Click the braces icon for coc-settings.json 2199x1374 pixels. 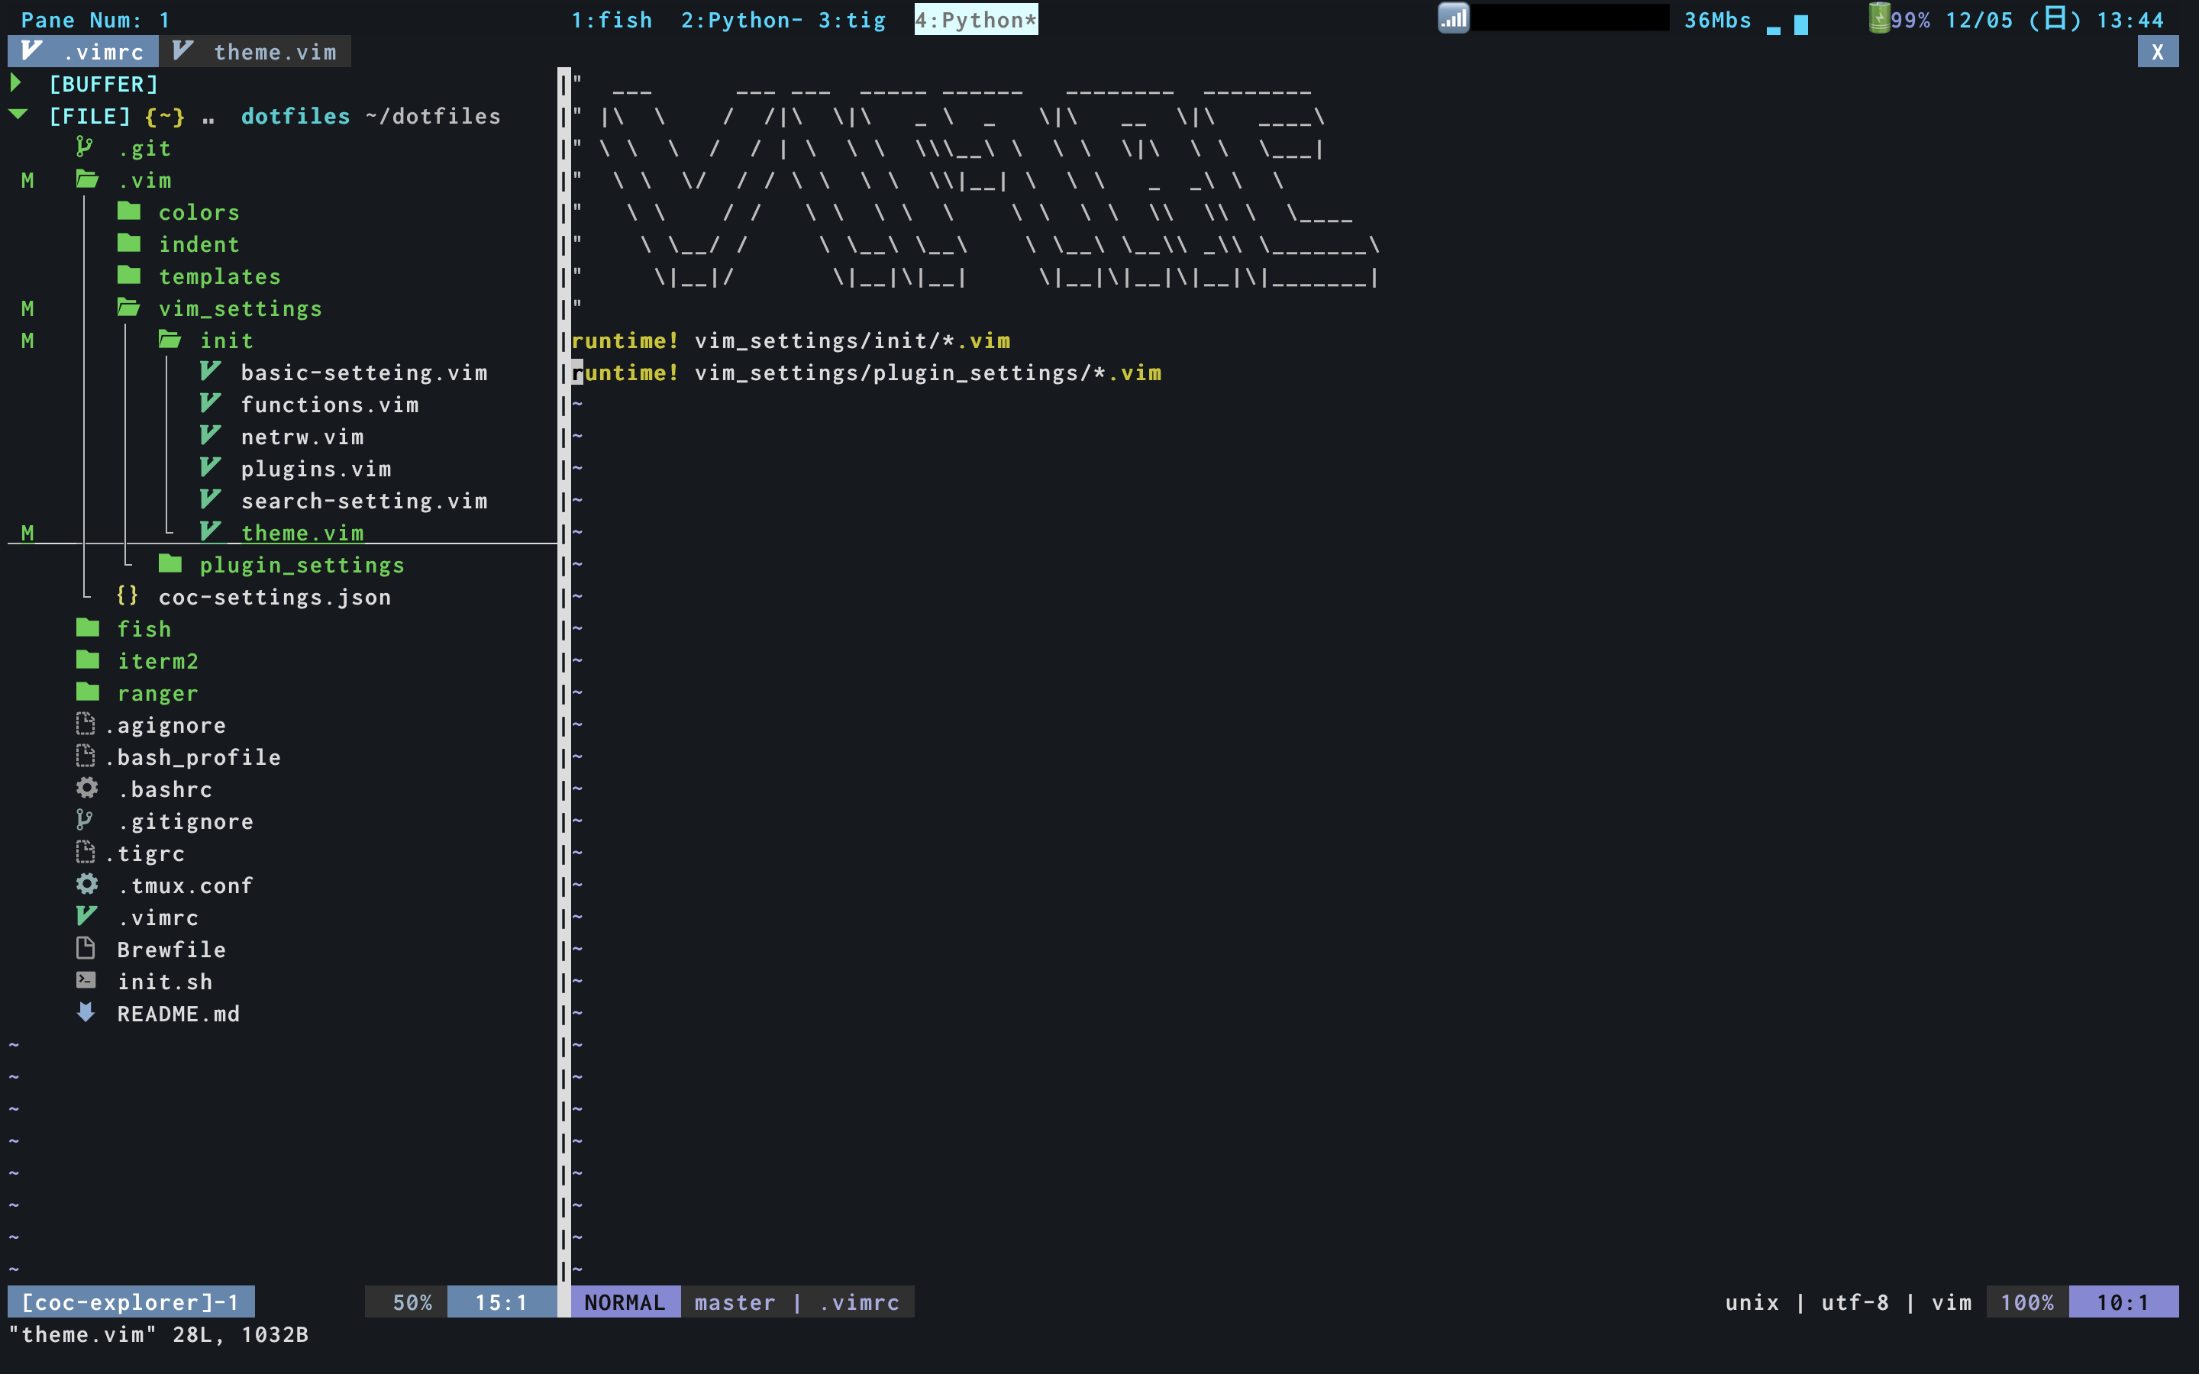(x=128, y=596)
